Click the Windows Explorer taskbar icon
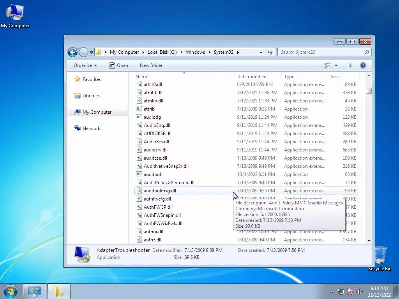399x299 pixels. (58, 291)
